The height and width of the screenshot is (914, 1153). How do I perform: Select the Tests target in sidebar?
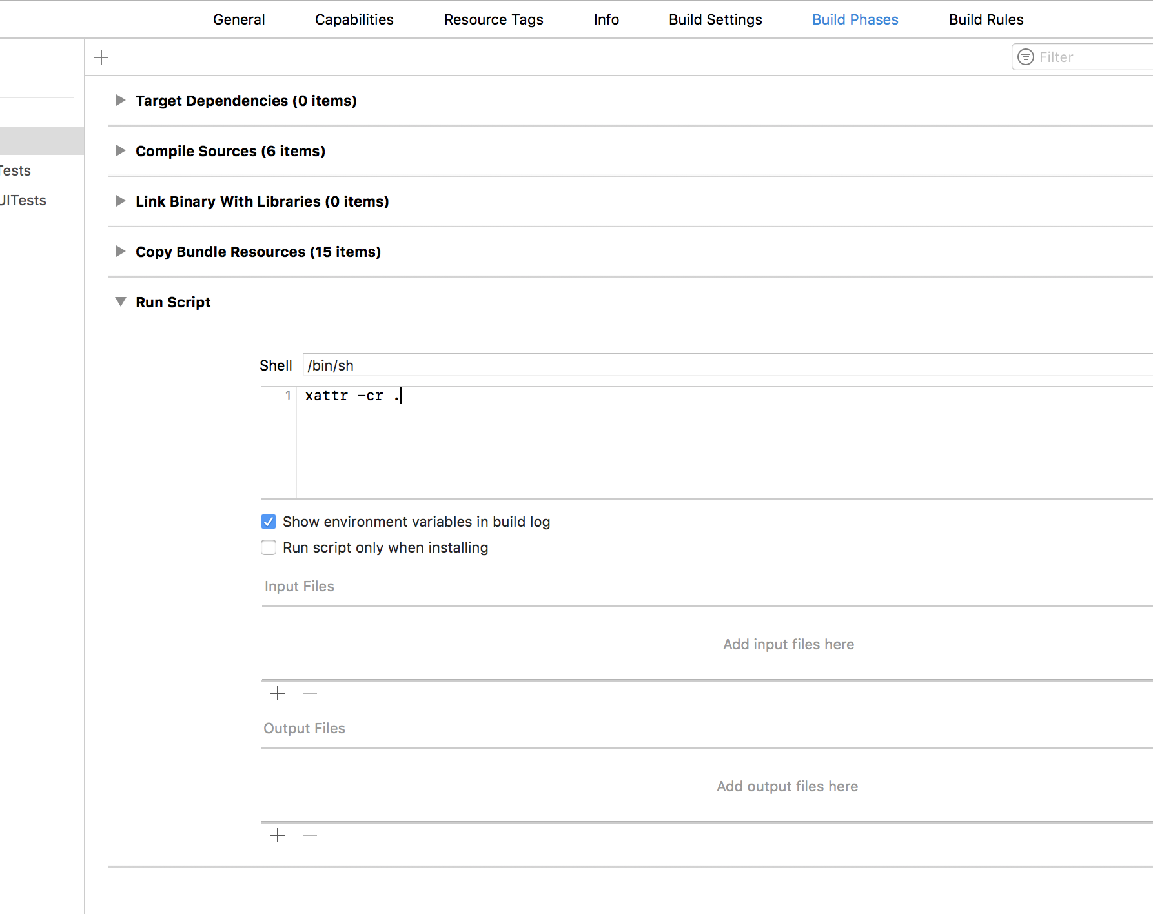pos(15,170)
